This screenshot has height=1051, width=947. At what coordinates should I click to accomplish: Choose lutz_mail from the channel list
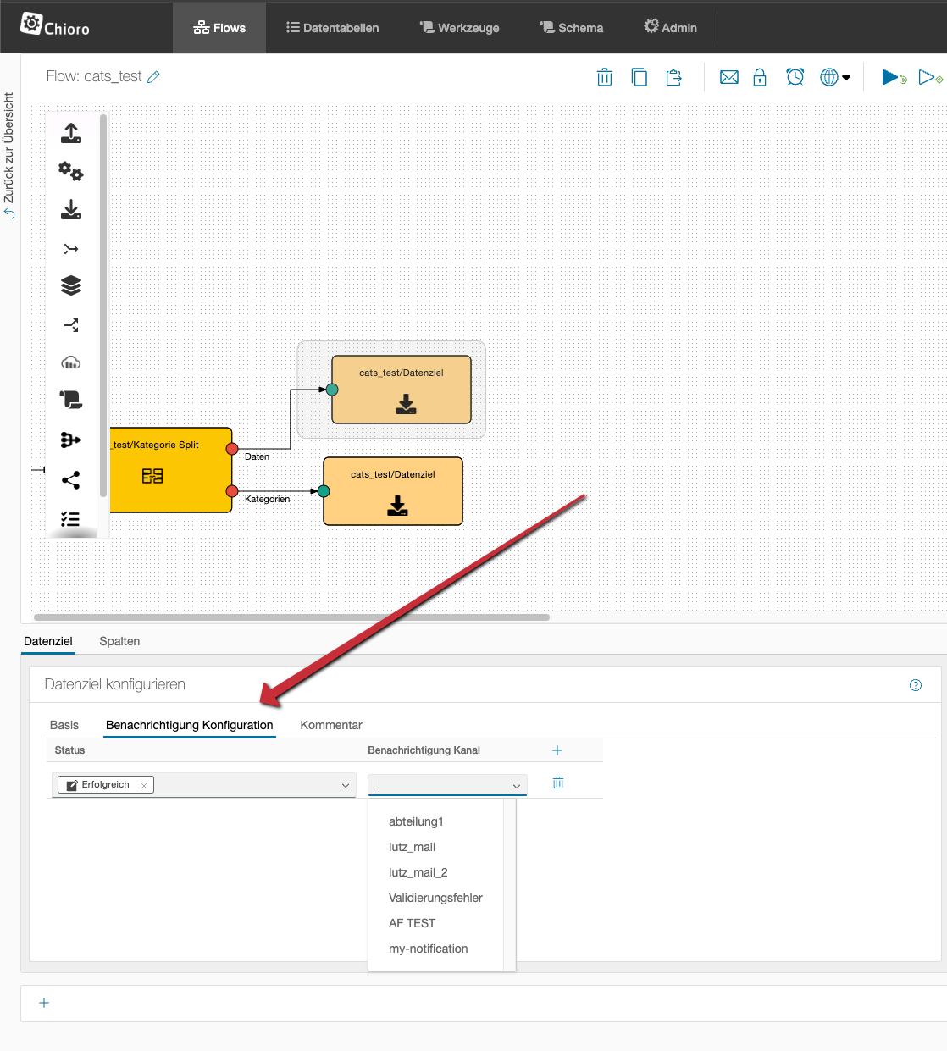[x=413, y=847]
